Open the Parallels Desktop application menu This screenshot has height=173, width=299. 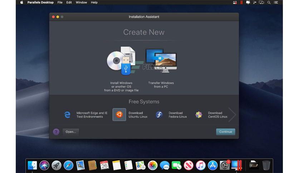click(41, 3)
